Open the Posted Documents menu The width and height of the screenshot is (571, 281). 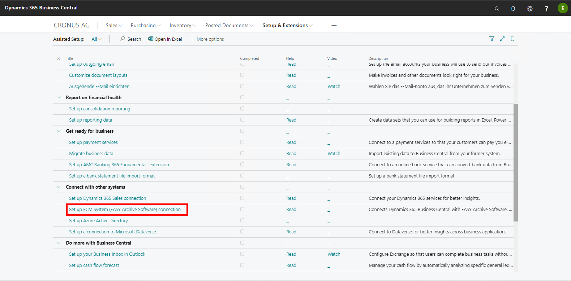(x=229, y=25)
